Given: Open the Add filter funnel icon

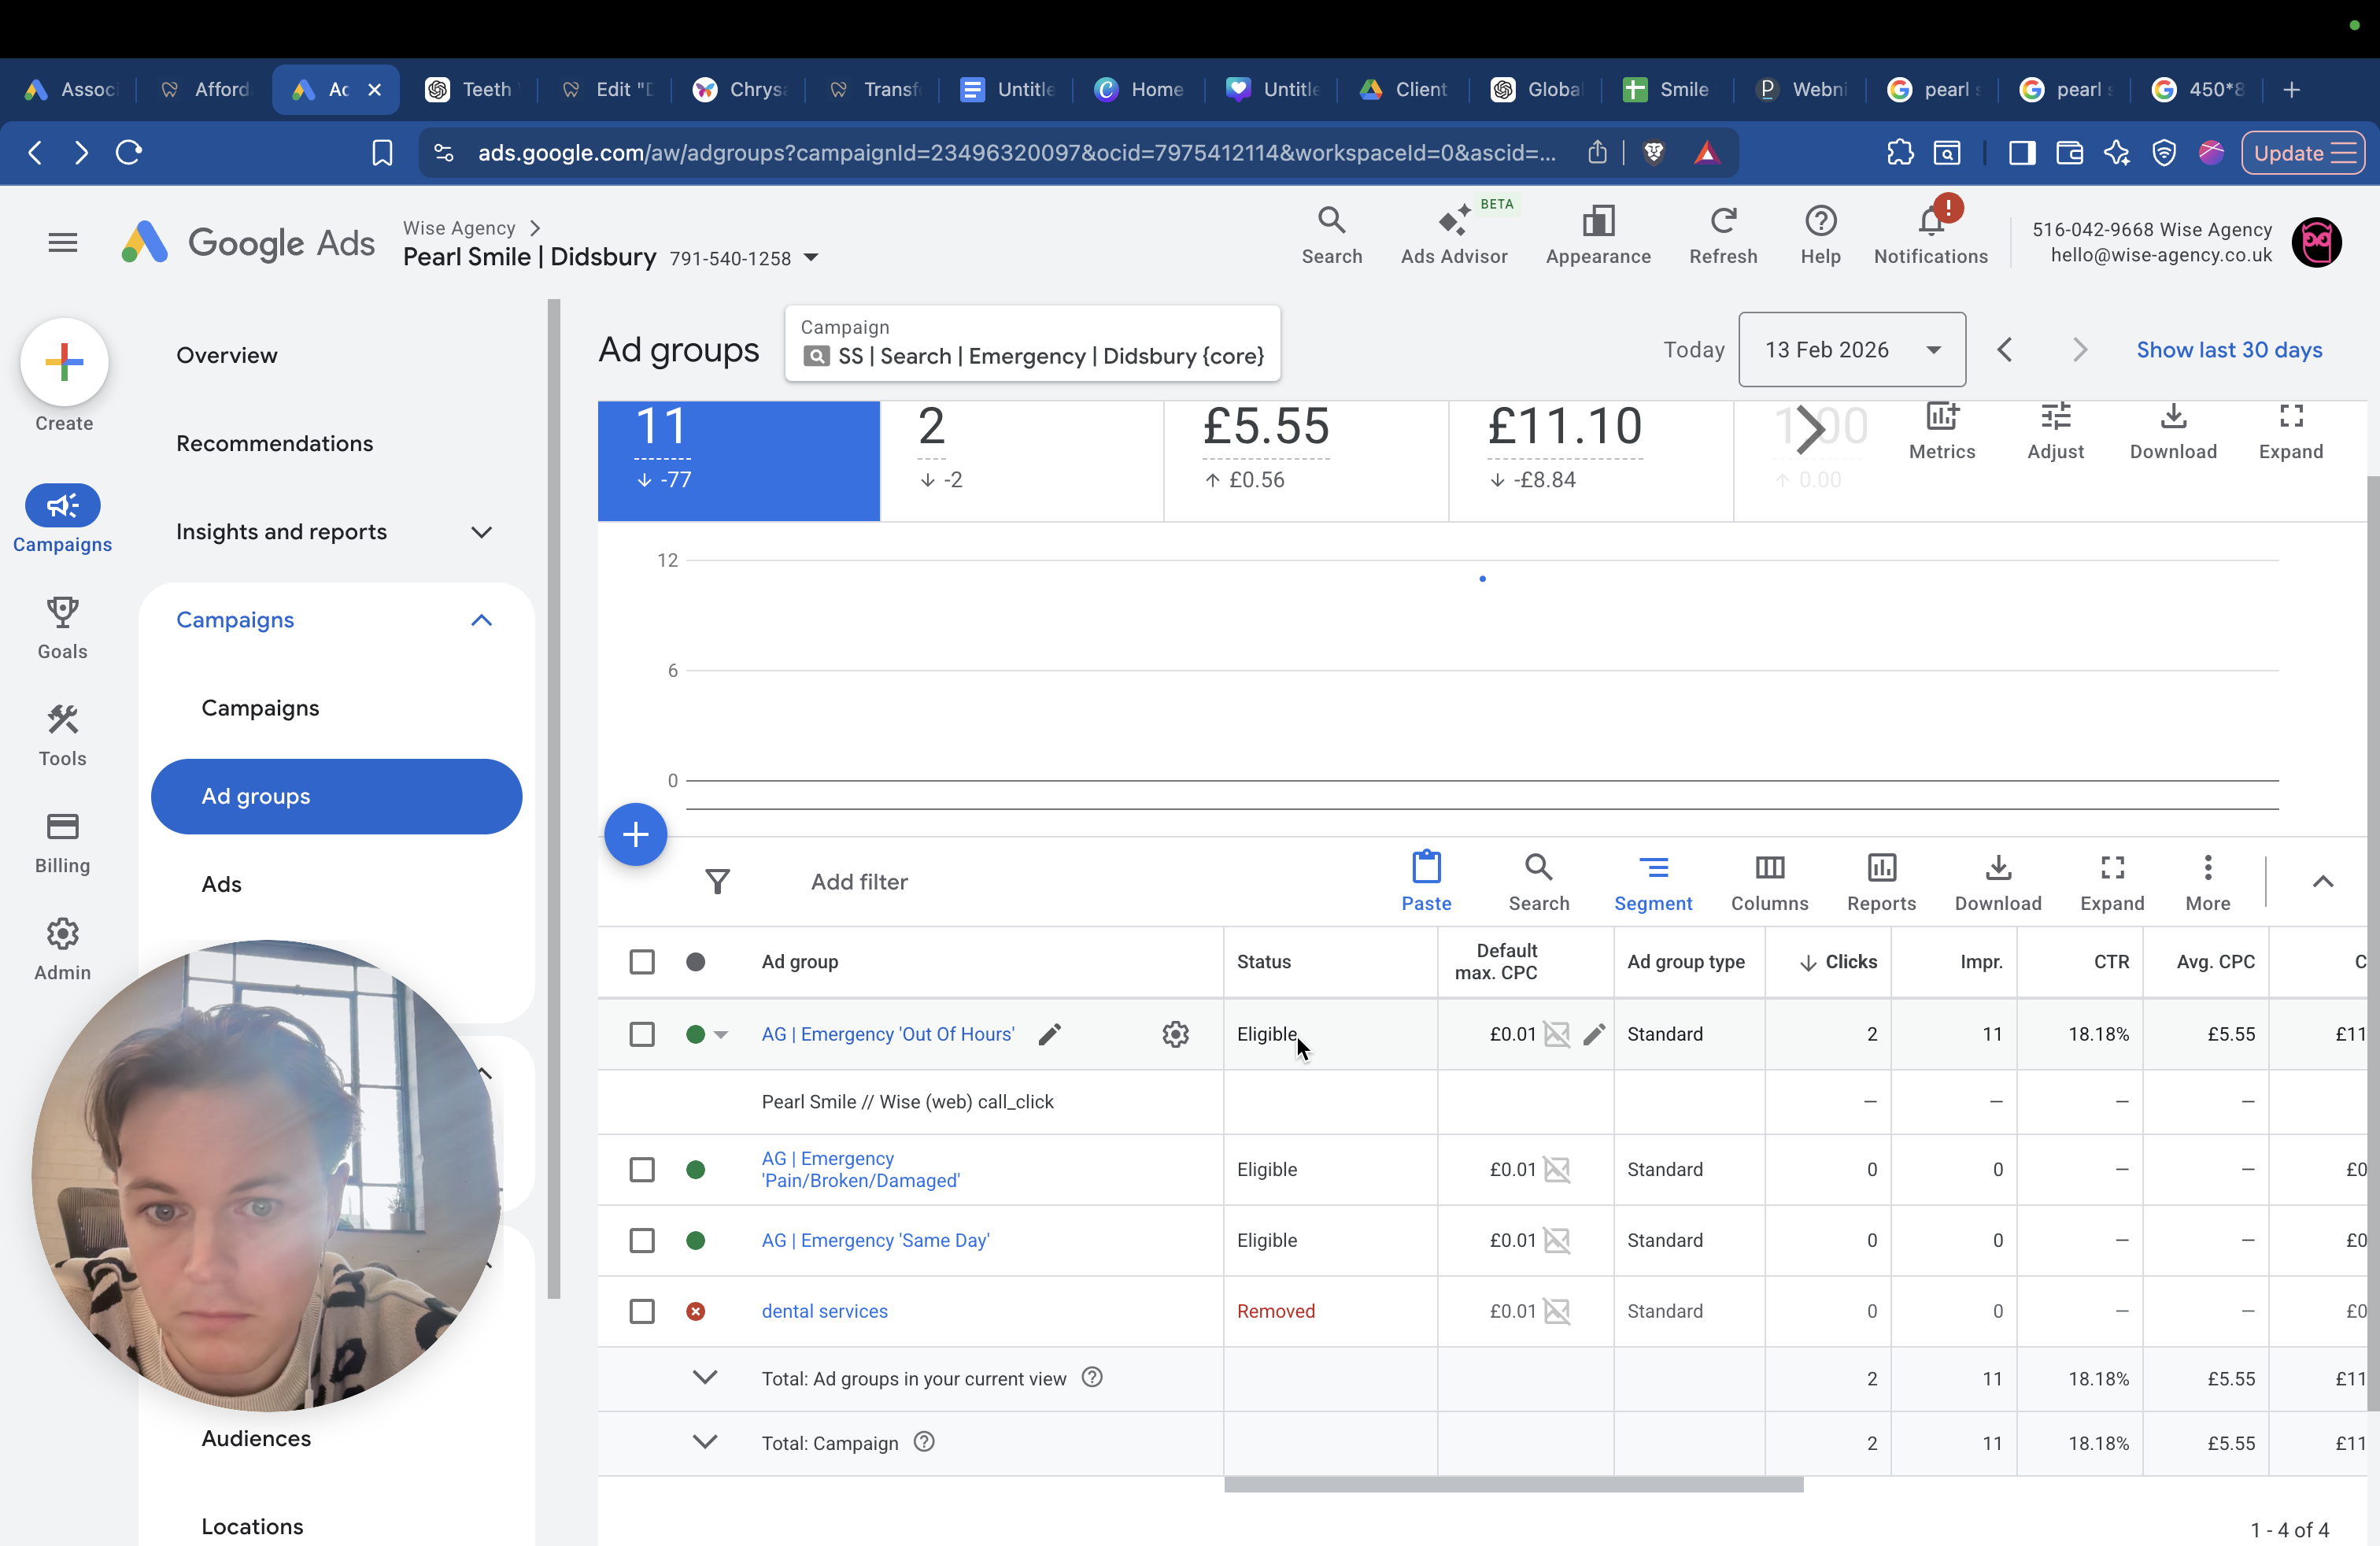Looking at the screenshot, I should 717,881.
